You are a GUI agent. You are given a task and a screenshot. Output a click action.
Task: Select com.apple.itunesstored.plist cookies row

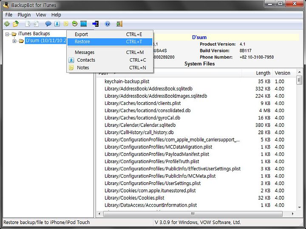196,191
